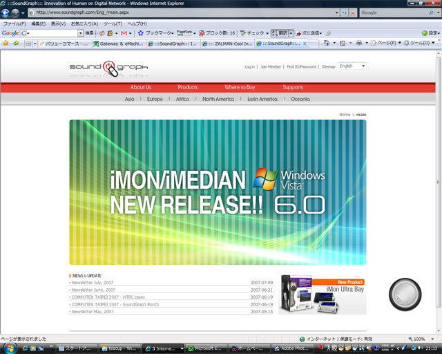
Task: Click the Google search box in top right
Action: point(394,12)
